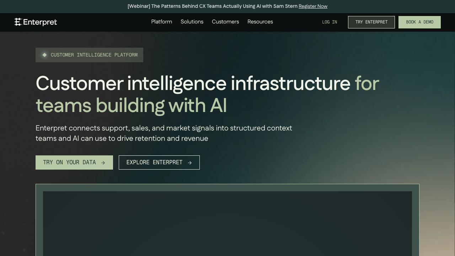The height and width of the screenshot is (256, 455).
Task: Click the Explore Enterpret button
Action: tap(159, 162)
